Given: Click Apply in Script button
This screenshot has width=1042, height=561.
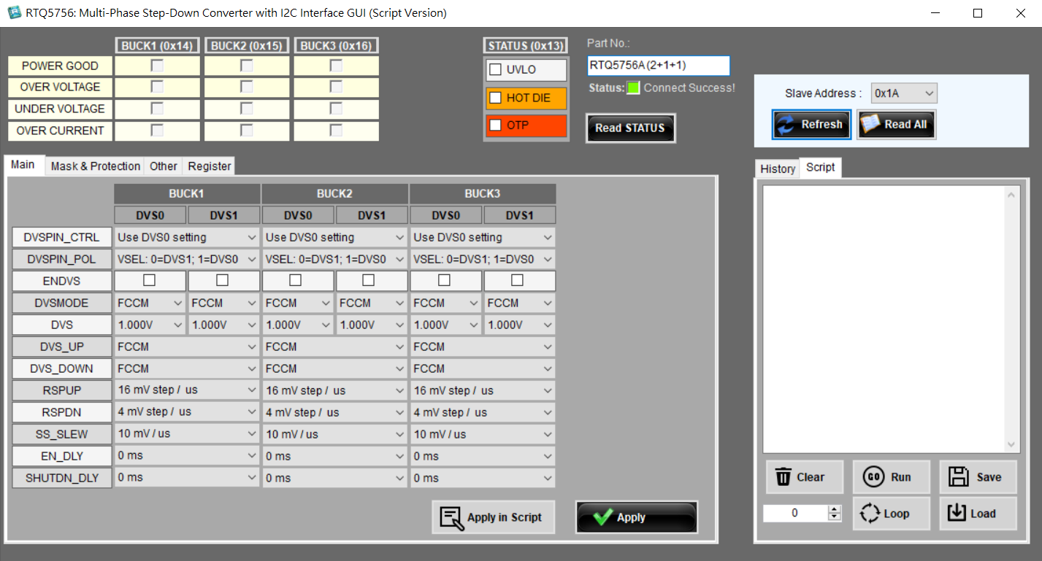Looking at the screenshot, I should 493,517.
